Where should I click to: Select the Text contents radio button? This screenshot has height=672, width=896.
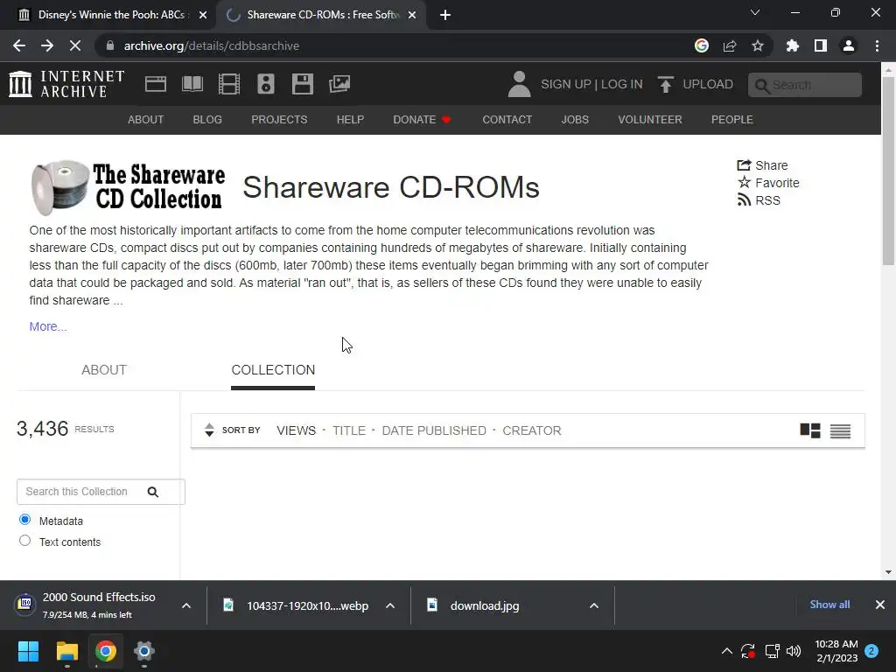pyautogui.click(x=24, y=541)
